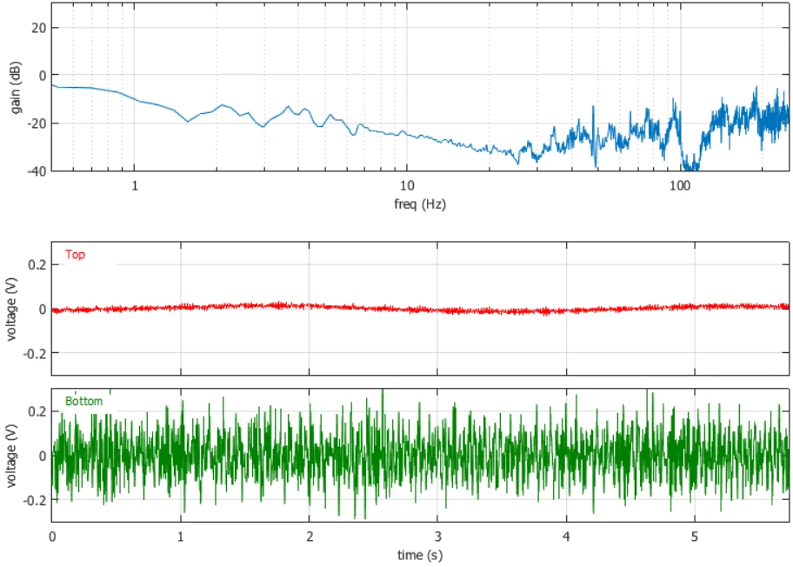This screenshot has height=567, width=793.
Task: Click the 'gain (dB)' y-axis label
Action: (16, 88)
